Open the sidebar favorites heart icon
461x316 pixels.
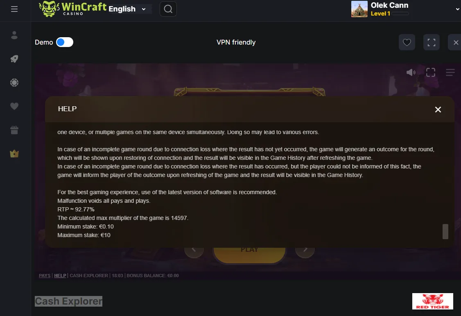(x=14, y=106)
